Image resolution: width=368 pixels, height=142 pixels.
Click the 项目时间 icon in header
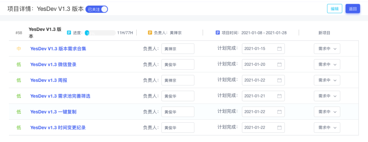pos(217,33)
